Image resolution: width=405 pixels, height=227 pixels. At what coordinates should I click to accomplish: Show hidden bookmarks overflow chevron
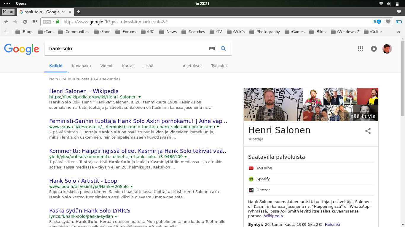[x=399, y=32]
